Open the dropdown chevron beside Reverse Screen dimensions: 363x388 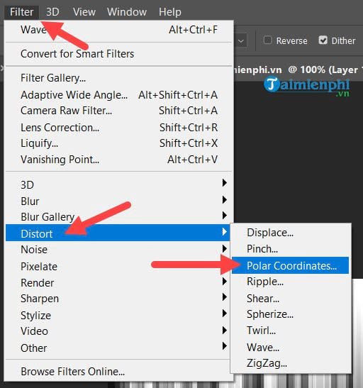[x=241, y=41]
